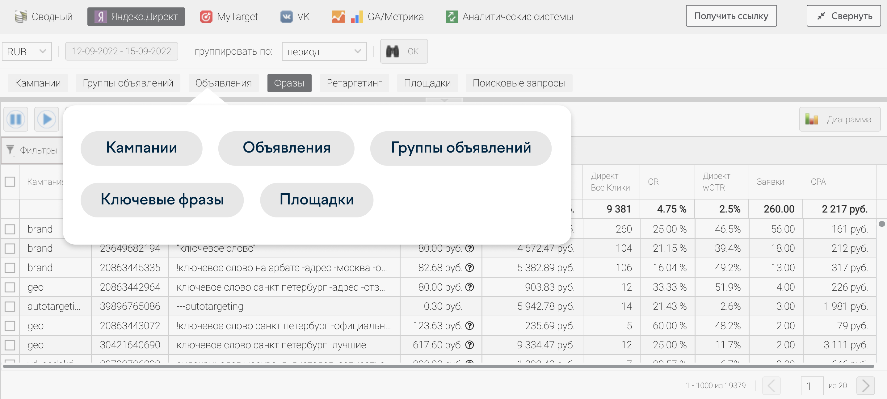The image size is (887, 399).
Task: Select the Группы объявлений sub-tab
Action: 128,83
